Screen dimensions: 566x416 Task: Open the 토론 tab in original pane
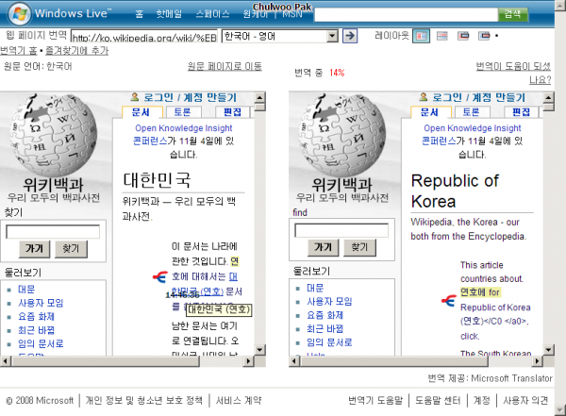(183, 112)
